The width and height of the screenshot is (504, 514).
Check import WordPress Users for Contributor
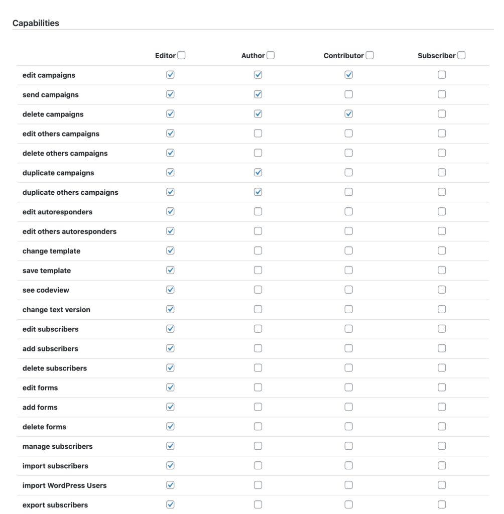tap(348, 485)
